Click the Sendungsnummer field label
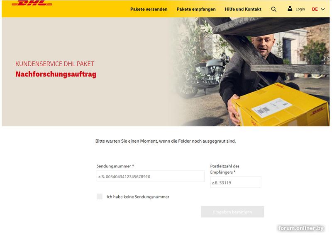 115,166
